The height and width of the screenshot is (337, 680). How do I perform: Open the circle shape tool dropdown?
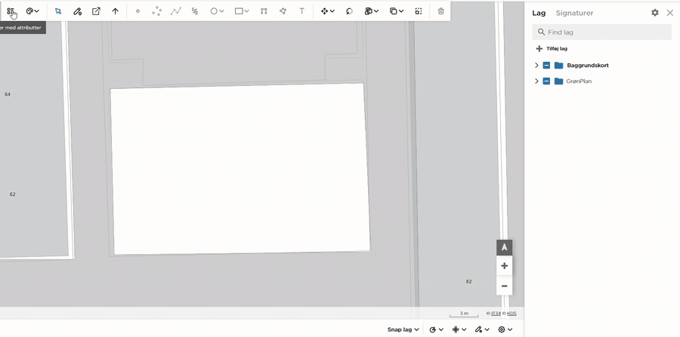pyautogui.click(x=217, y=11)
